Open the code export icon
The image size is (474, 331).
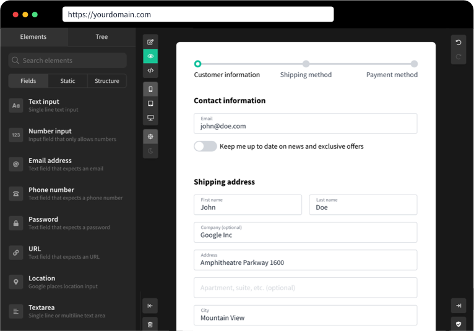point(150,70)
